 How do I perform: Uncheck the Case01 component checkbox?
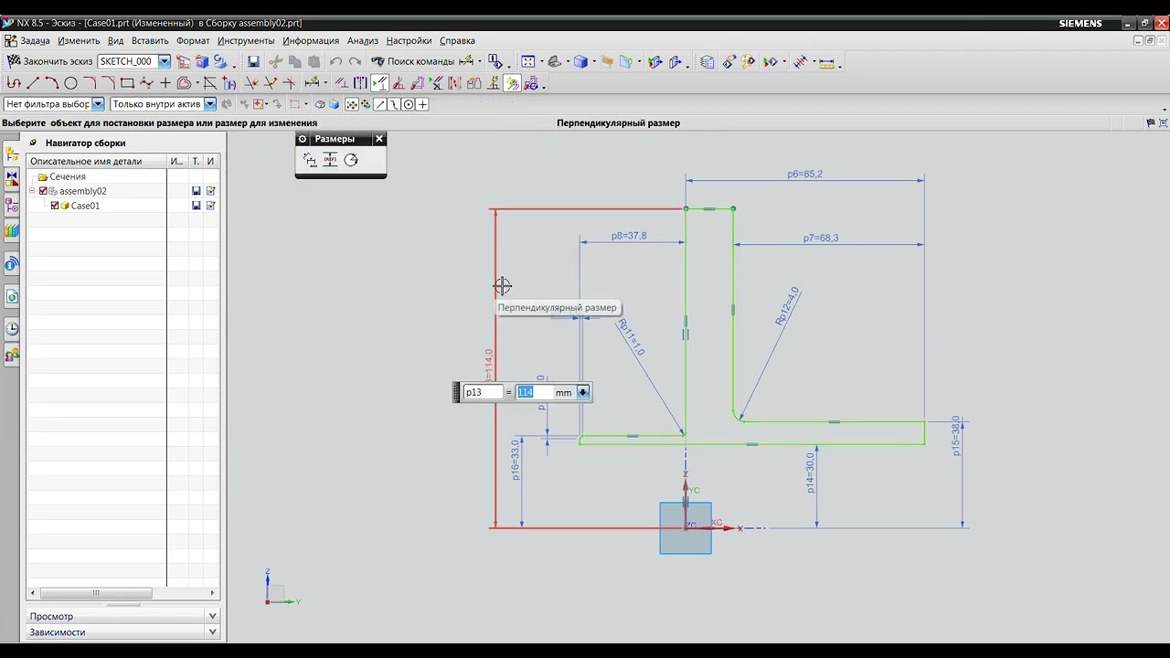tap(55, 206)
